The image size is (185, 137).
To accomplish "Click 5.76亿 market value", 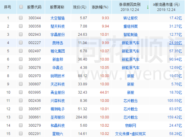I will tap(176, 84).
